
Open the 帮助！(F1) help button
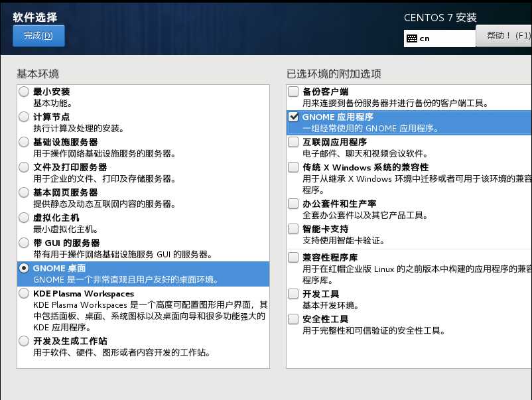tap(504, 36)
